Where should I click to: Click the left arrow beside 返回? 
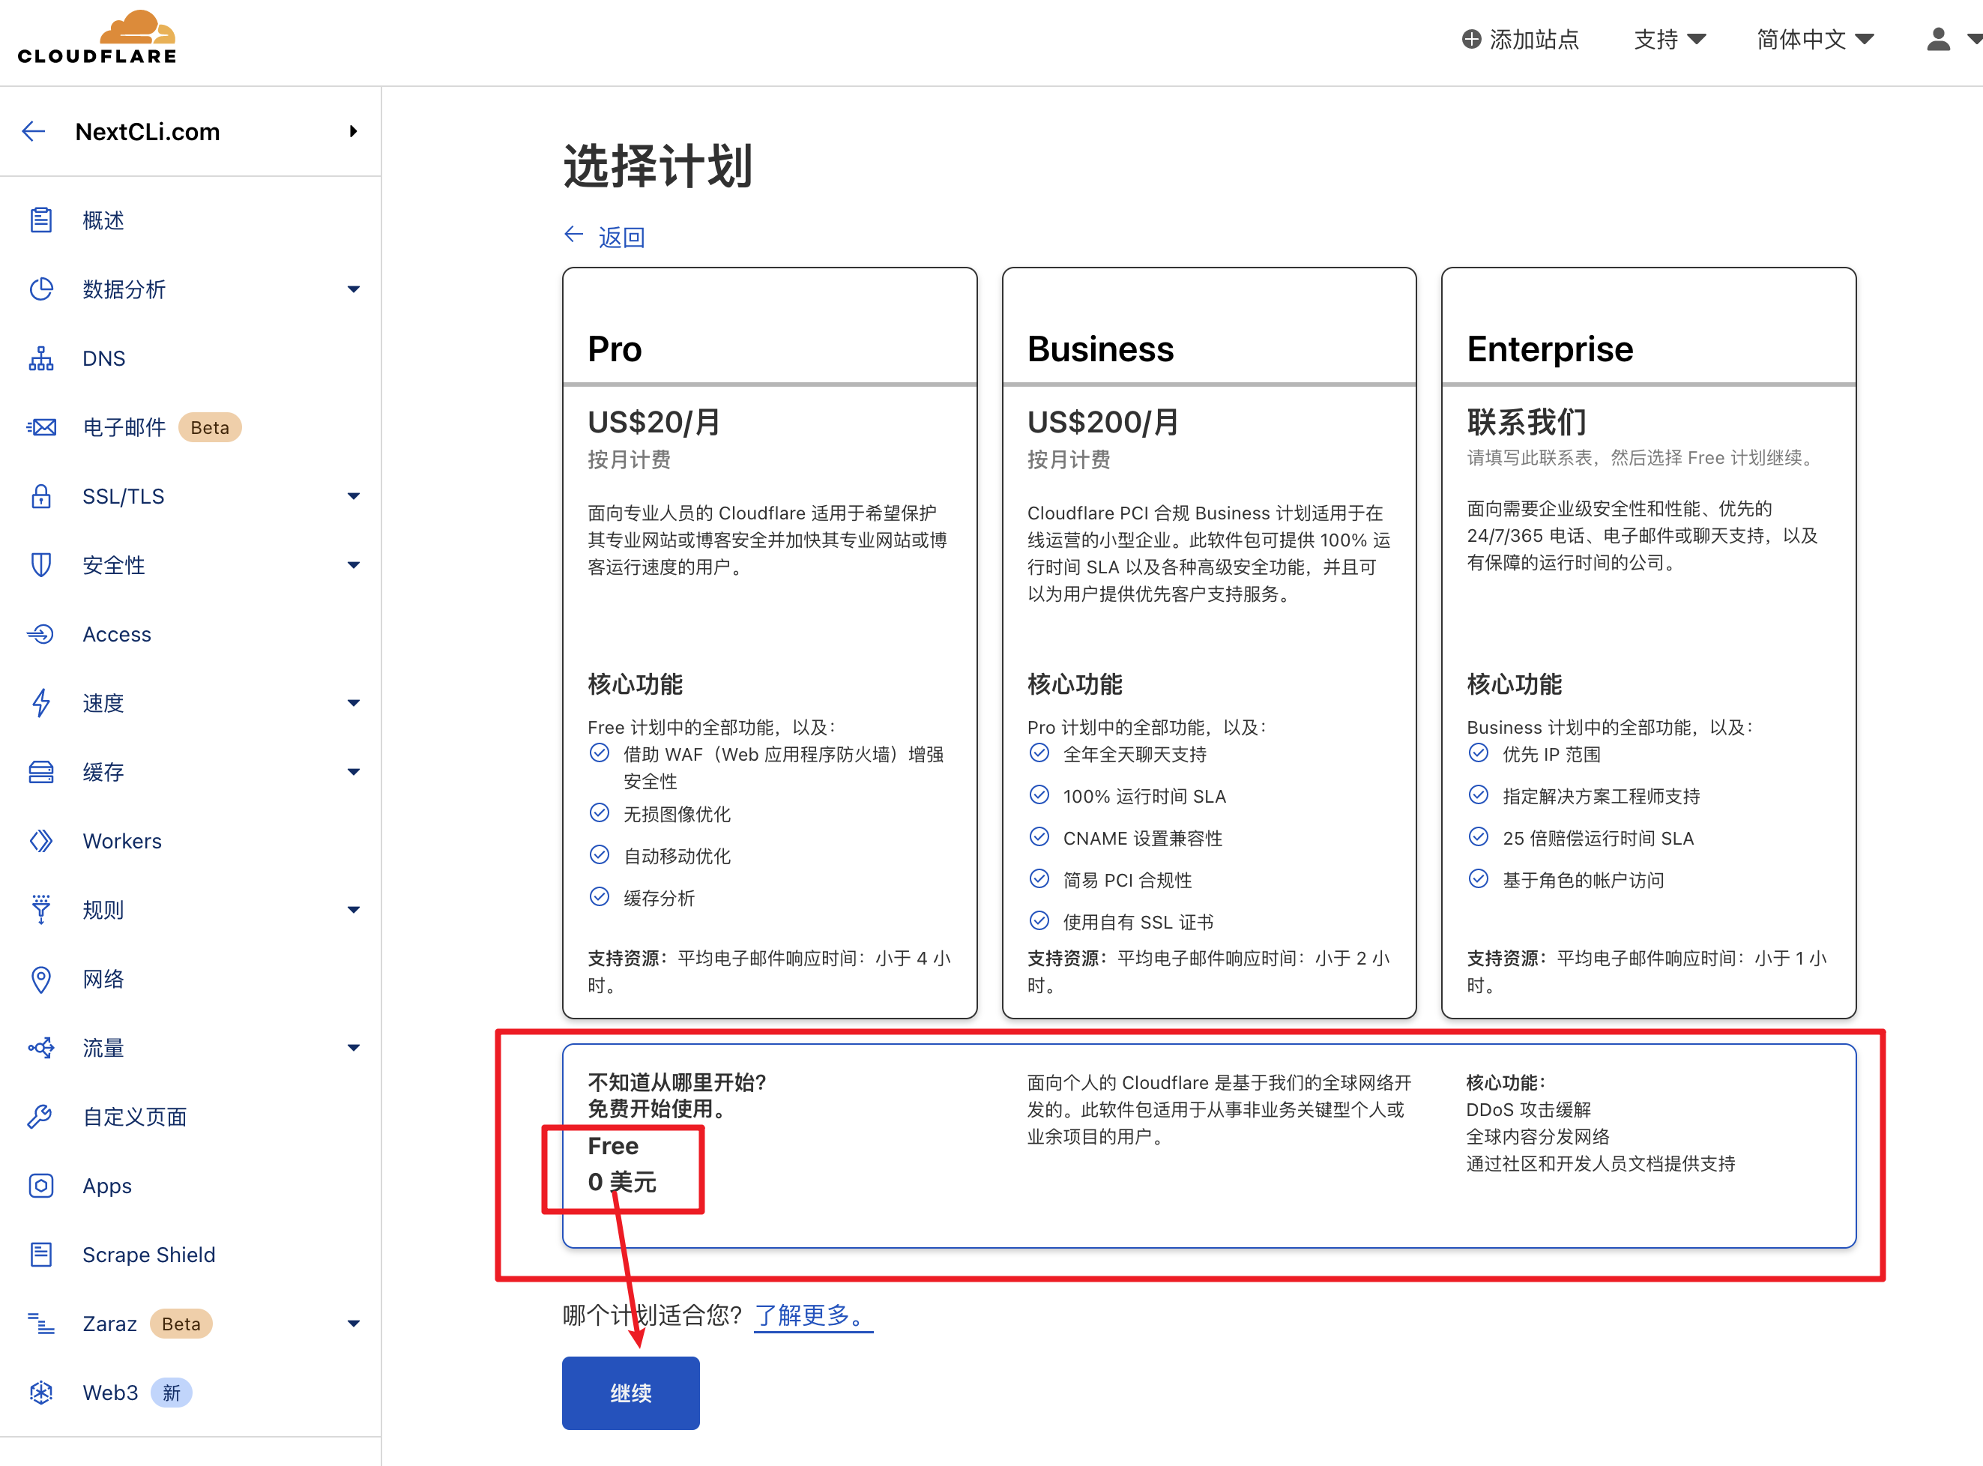pos(574,235)
